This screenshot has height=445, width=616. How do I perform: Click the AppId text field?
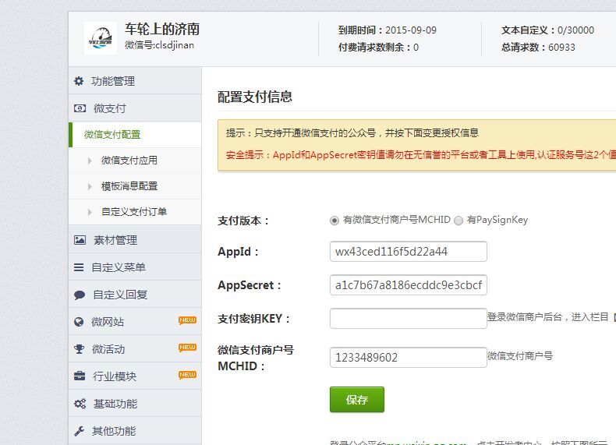point(408,252)
